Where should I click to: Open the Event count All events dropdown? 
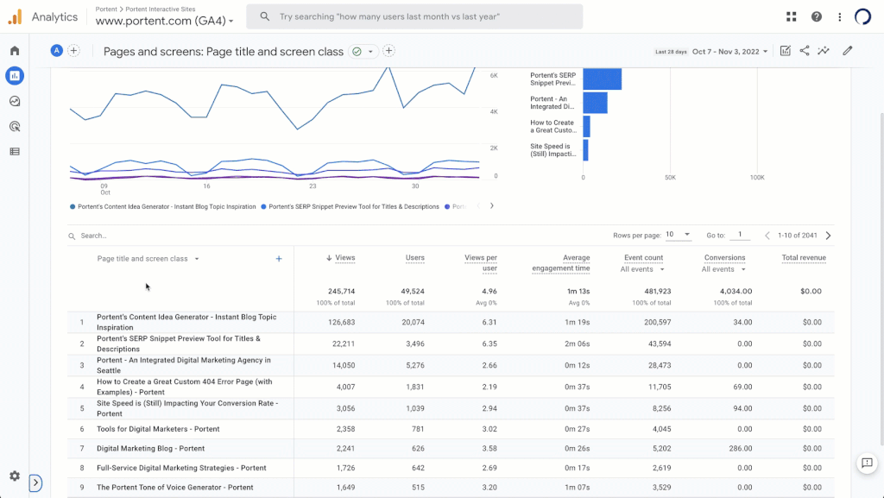tap(642, 269)
